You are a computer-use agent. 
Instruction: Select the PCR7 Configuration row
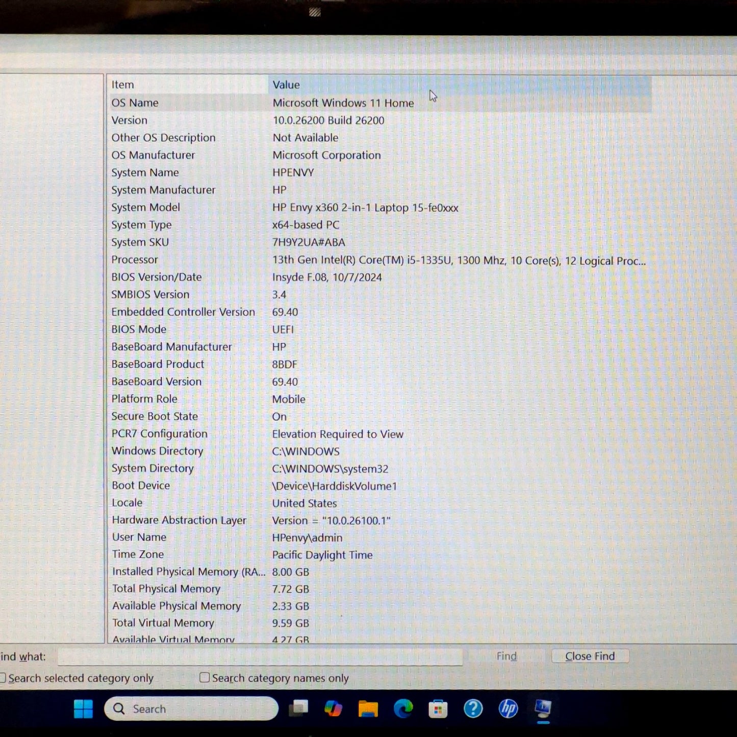[x=379, y=434]
